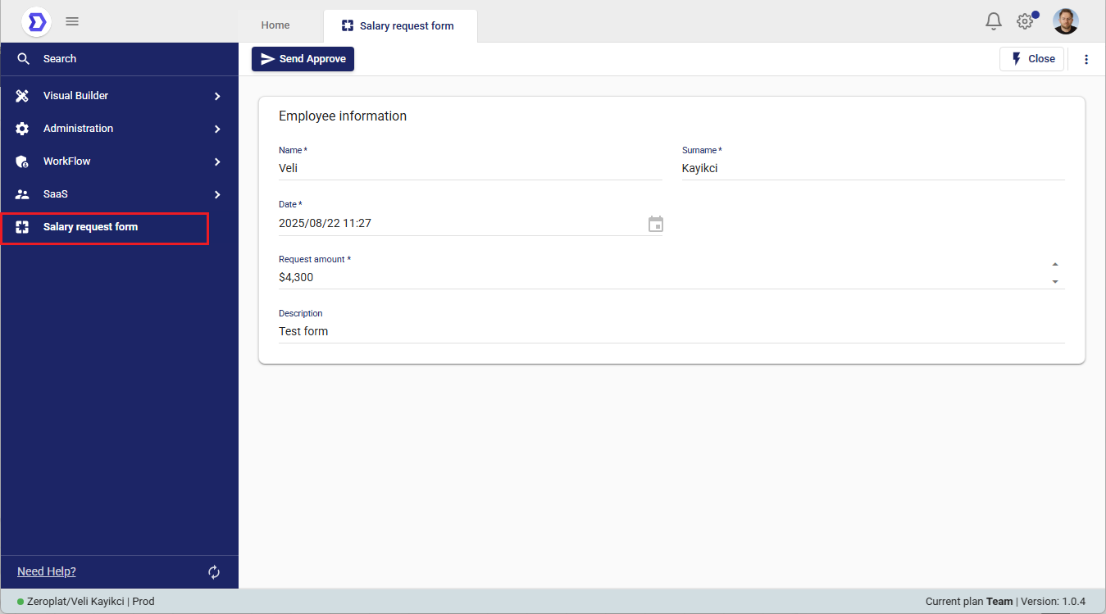Screen dimensions: 1106x614
Task: Open the settings gear icon
Action: click(x=1025, y=22)
